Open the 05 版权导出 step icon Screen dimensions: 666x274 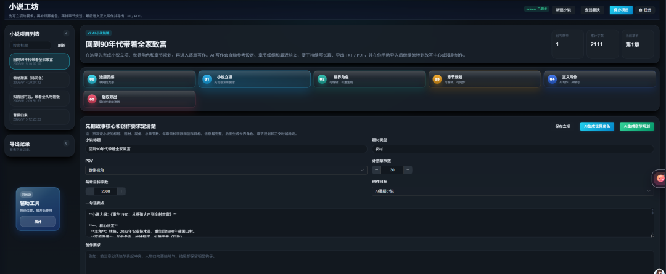pos(92,99)
